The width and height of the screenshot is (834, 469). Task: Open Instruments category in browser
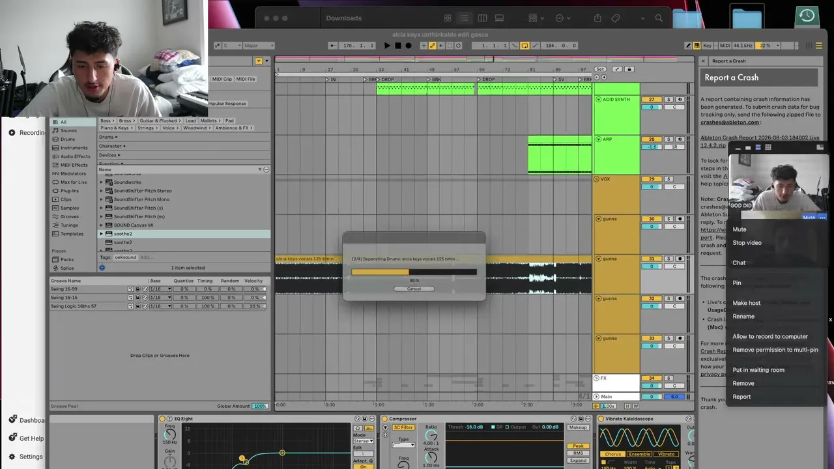click(x=74, y=148)
